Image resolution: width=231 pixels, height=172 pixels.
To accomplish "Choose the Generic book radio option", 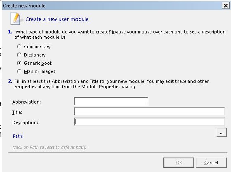I will (19, 63).
